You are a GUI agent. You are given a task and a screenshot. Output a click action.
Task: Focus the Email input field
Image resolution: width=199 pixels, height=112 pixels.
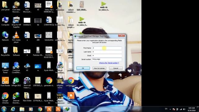[107, 55]
